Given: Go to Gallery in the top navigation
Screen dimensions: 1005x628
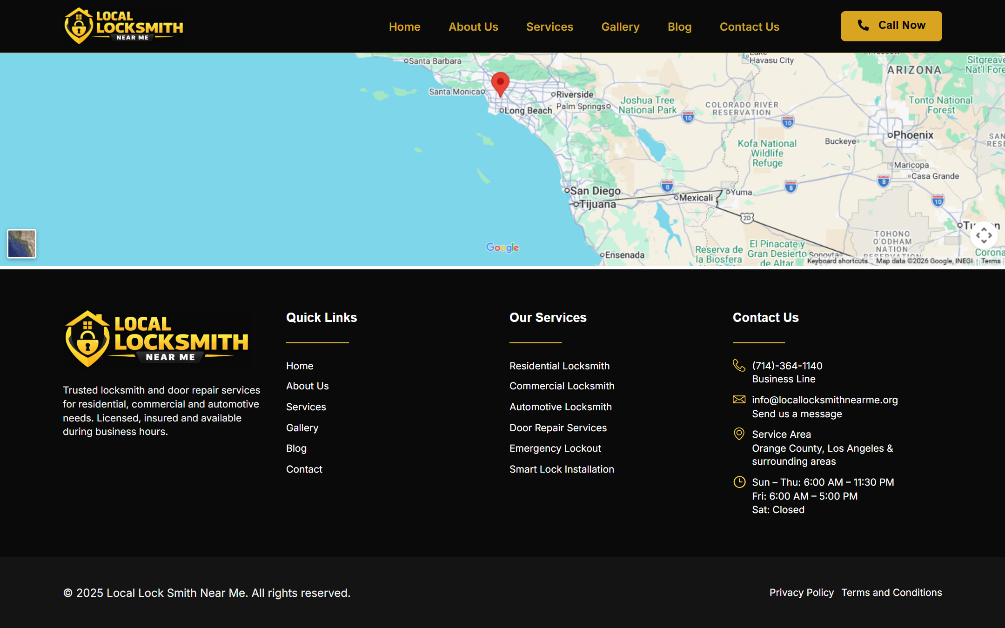Looking at the screenshot, I should pyautogui.click(x=620, y=27).
